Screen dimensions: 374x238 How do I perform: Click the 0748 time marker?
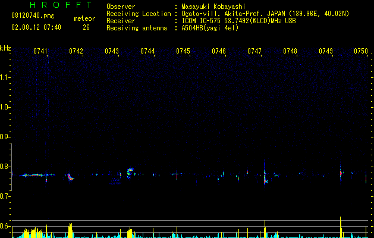coord(290,51)
